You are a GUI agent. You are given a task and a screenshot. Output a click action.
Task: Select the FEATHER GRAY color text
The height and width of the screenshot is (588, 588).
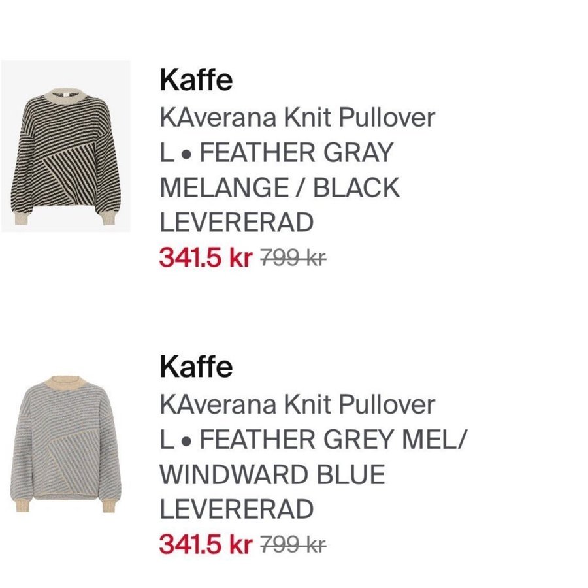tap(295, 154)
